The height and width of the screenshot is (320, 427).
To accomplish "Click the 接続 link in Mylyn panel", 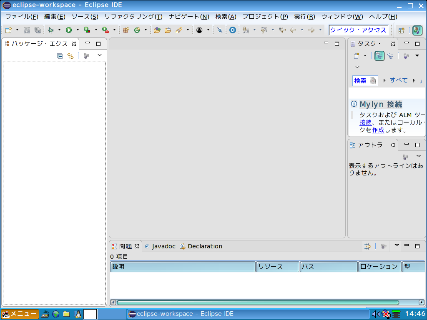I will pyautogui.click(x=365, y=122).
